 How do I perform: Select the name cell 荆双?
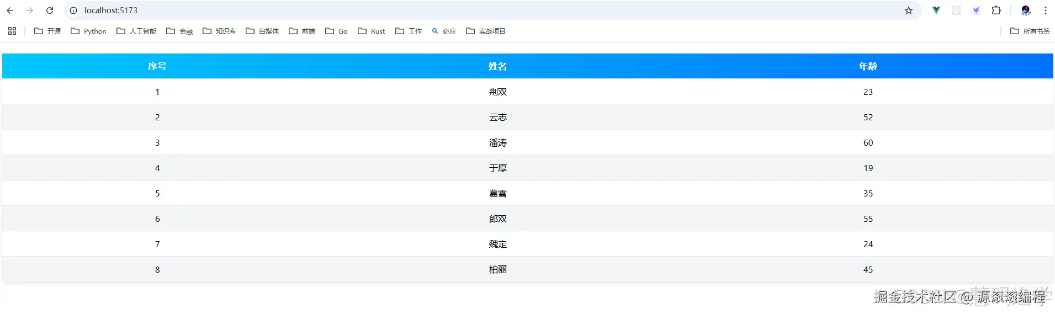click(497, 92)
